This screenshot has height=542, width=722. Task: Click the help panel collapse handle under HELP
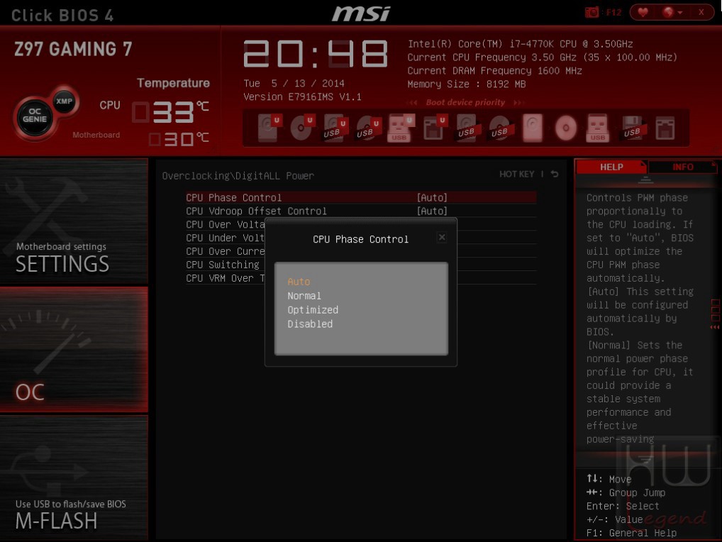pos(645,179)
